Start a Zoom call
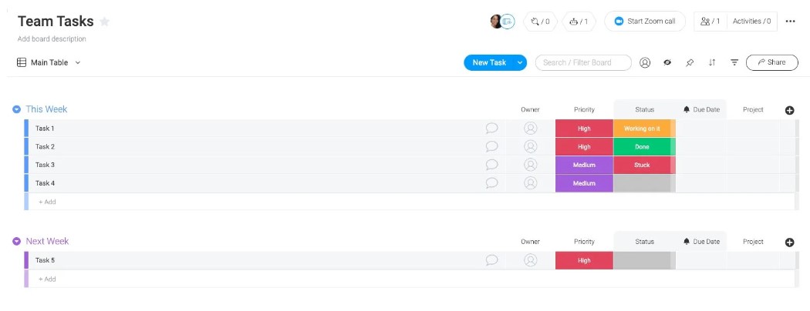Screen dimensions: 810x311 [645, 22]
